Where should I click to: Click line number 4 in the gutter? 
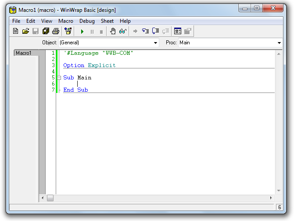coord(53,71)
